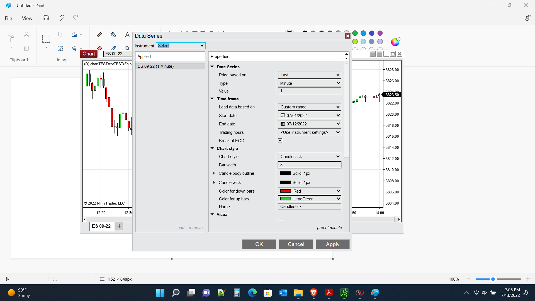Click the Bar width input field
Screen dimensions: 535x301
309,165
